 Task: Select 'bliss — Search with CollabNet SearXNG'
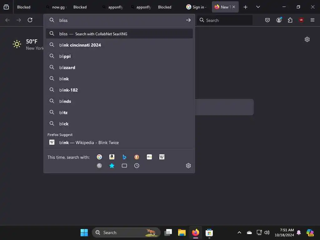119,34
